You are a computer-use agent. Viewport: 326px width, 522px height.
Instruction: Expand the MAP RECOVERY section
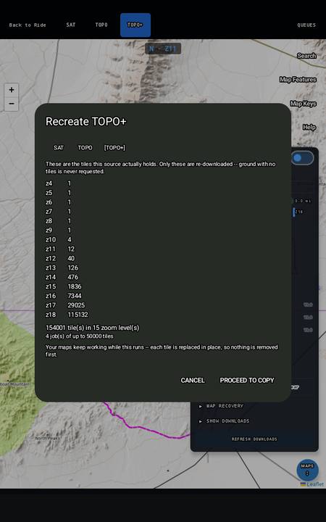tap(222, 406)
